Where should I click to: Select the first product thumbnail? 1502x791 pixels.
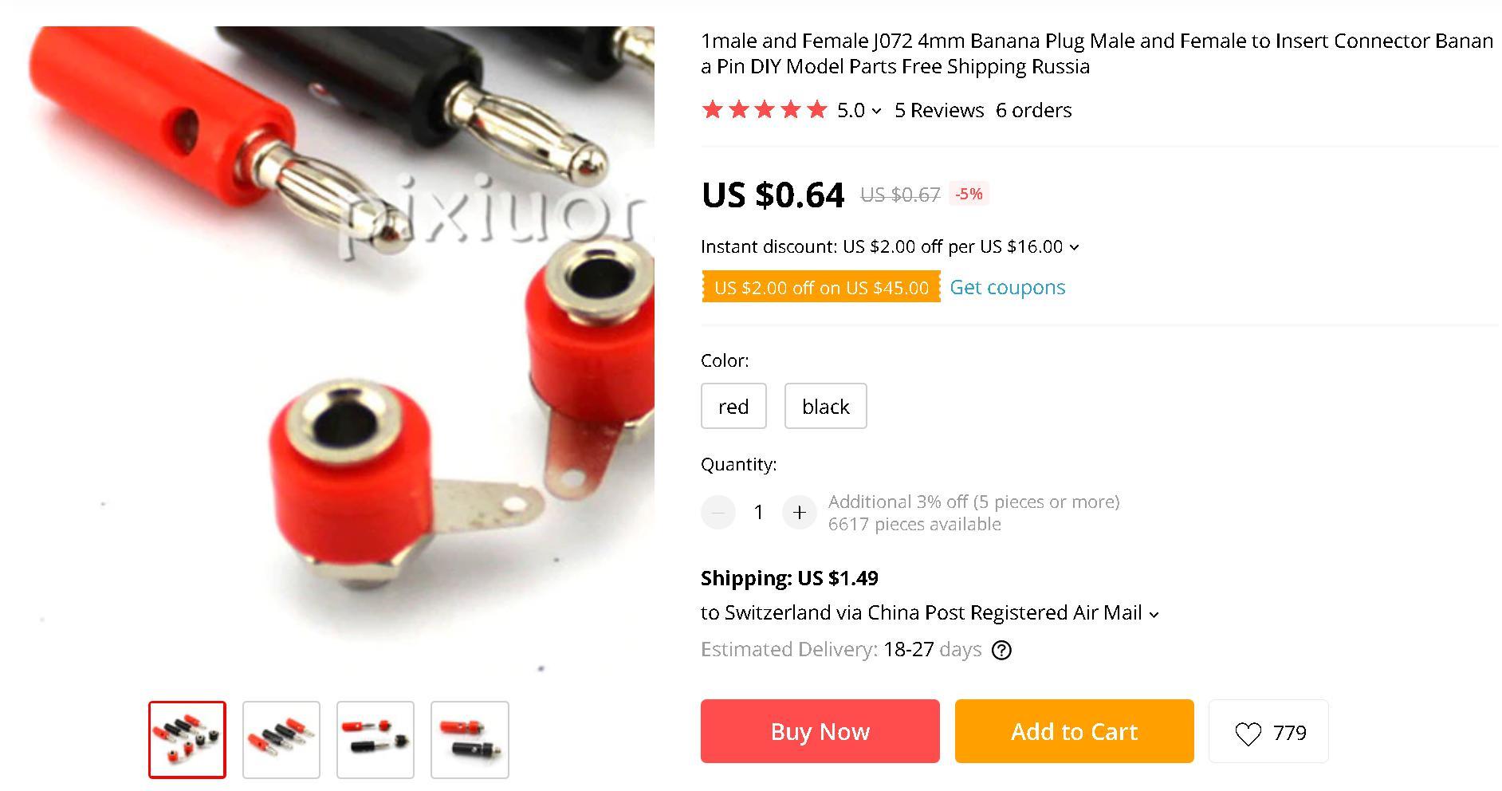click(187, 740)
